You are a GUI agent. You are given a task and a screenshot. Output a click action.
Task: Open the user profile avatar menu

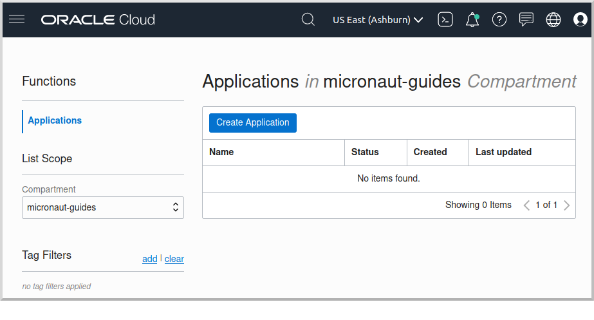580,19
